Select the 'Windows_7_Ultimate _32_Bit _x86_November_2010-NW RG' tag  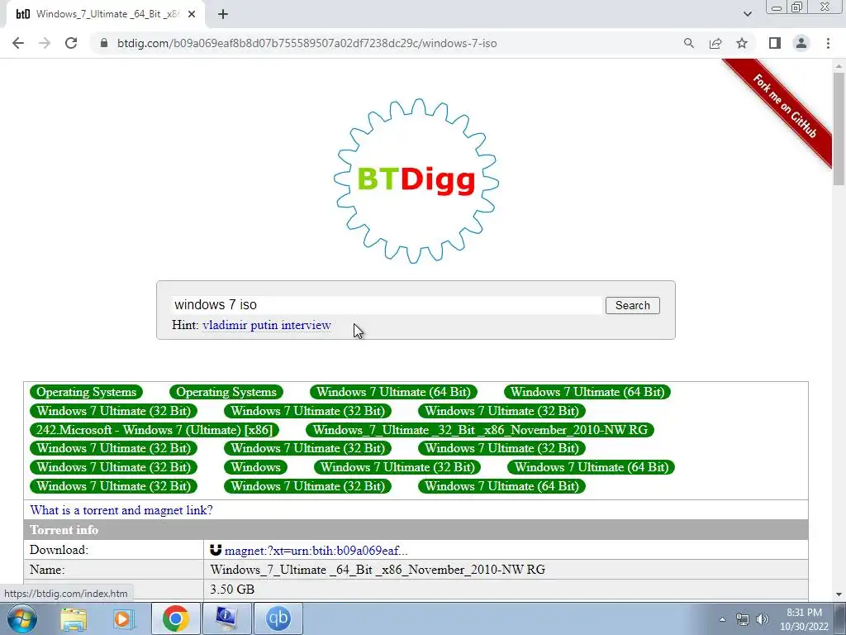pyautogui.click(x=480, y=430)
